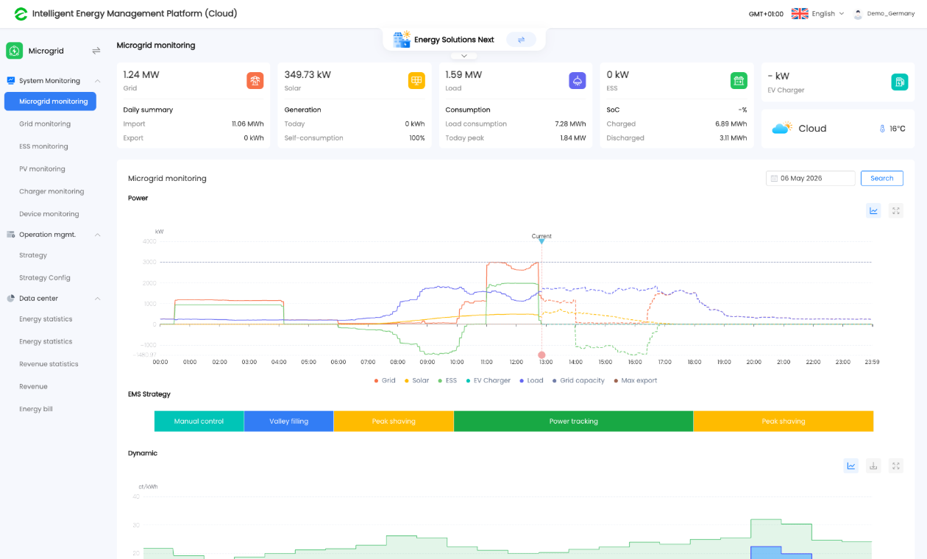This screenshot has height=559, width=927.
Task: Click the yellow Solar panel icon
Action: tap(416, 81)
